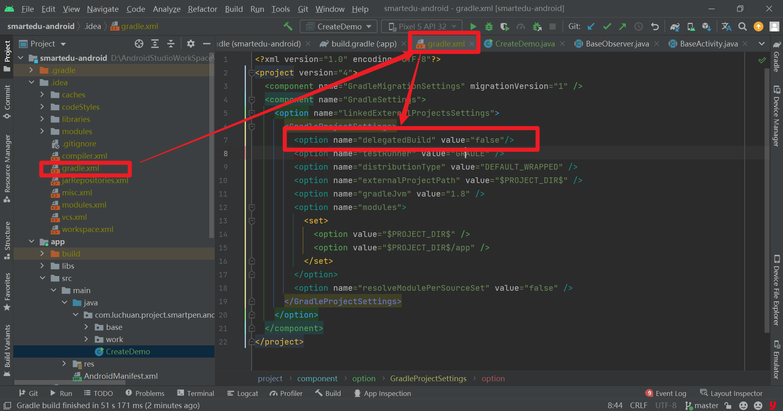Open the Event Log
Screen dimensions: 783x411
click(x=666, y=393)
